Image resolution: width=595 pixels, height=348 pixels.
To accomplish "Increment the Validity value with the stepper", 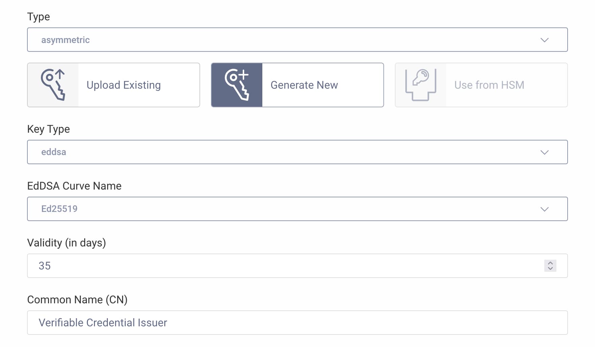I will point(550,263).
